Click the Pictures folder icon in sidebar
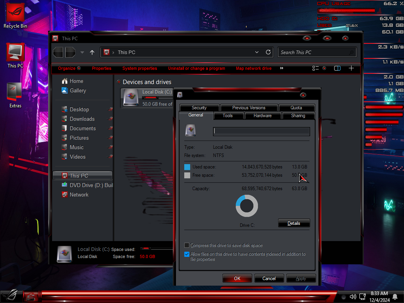 [x=64, y=138]
